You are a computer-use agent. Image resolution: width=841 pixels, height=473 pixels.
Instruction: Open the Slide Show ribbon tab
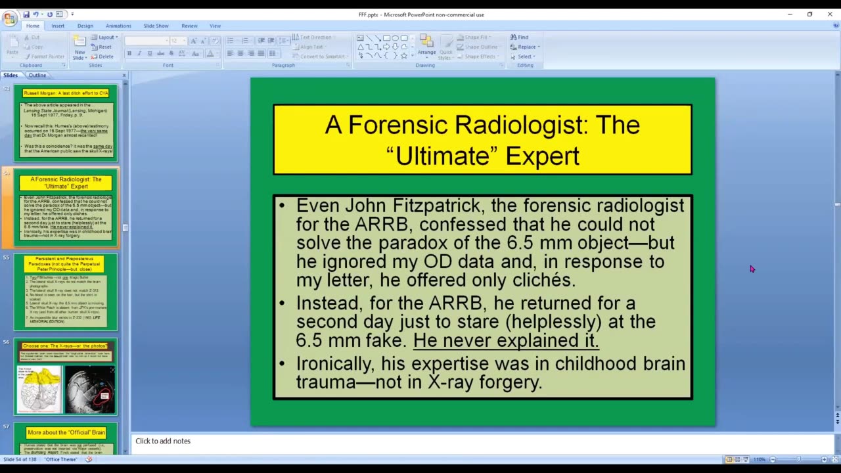(156, 26)
